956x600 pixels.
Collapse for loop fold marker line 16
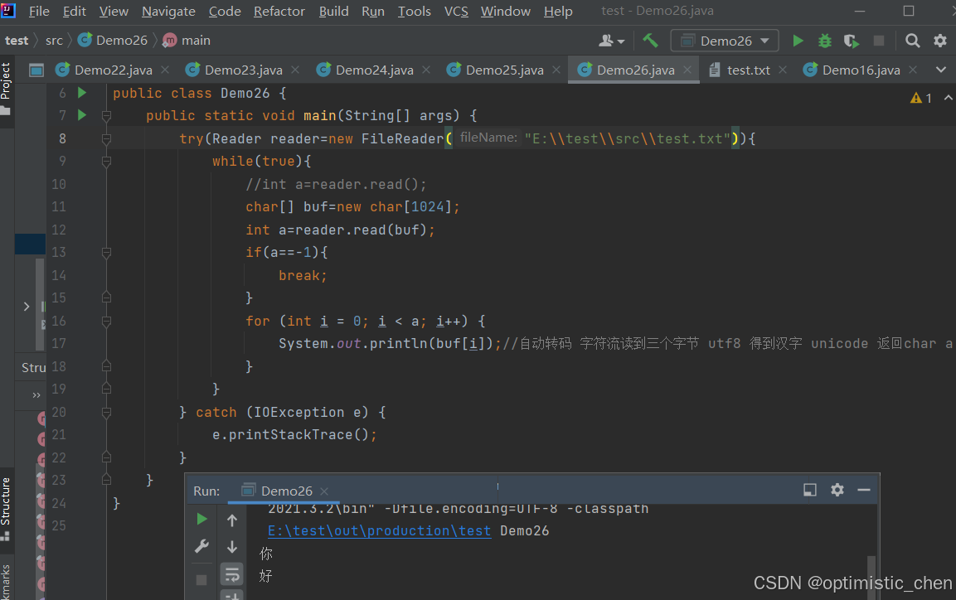(106, 321)
